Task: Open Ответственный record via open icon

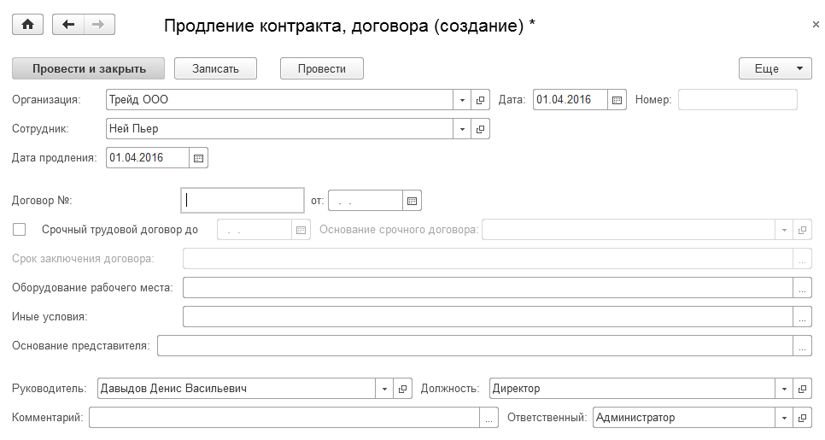Action: pyautogui.click(x=802, y=418)
